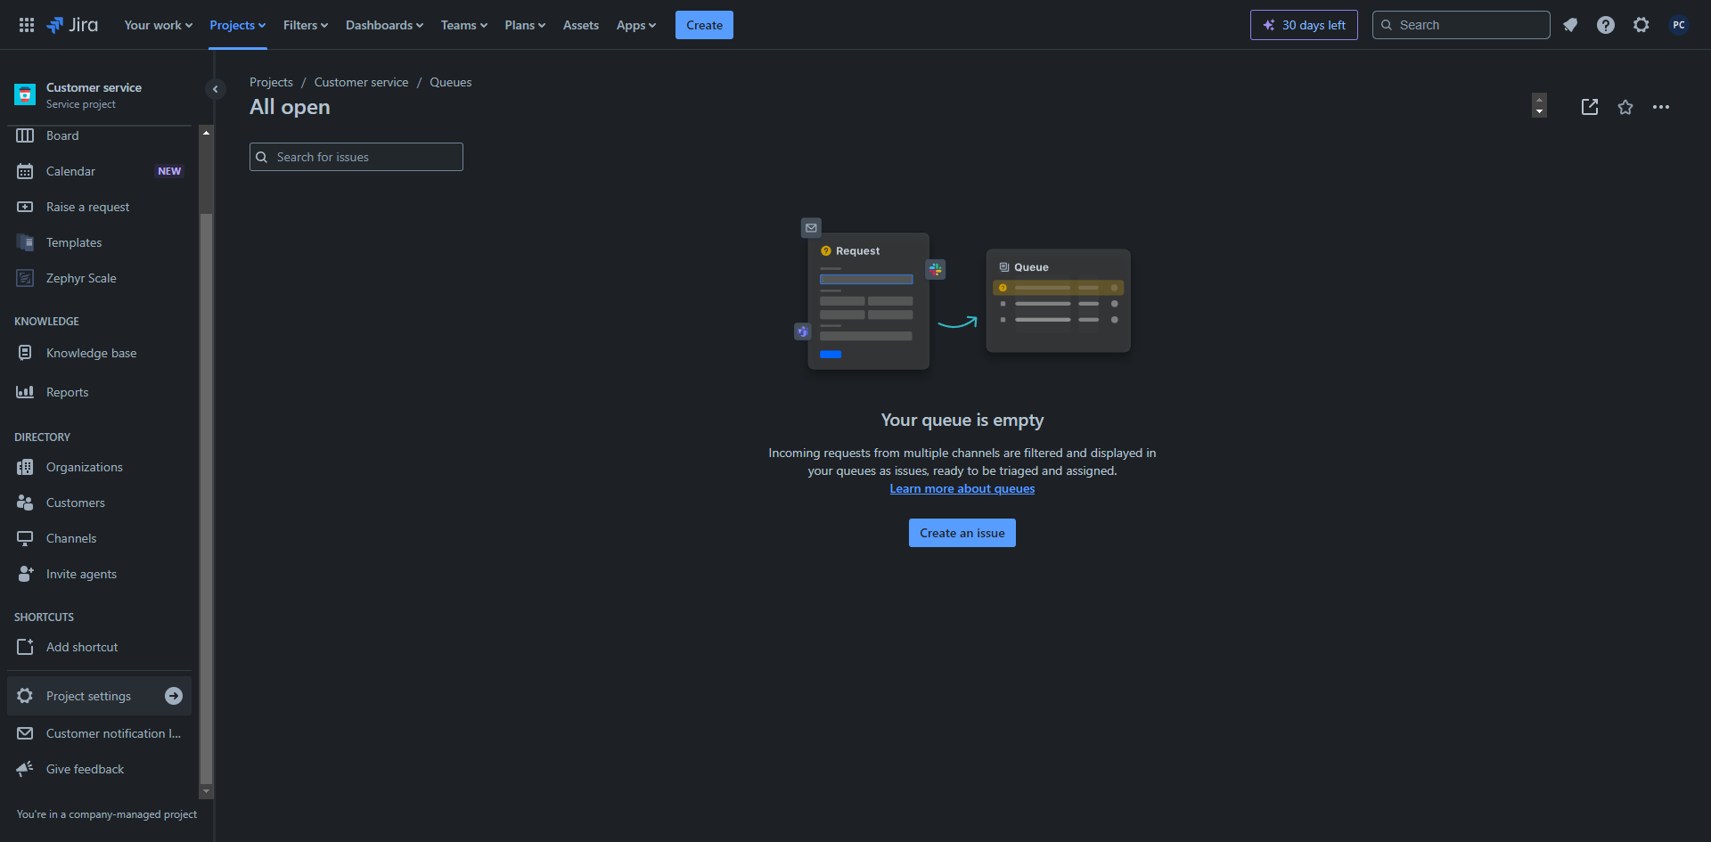Focus the Search for issues field
This screenshot has height=842, width=1711.
356,157
